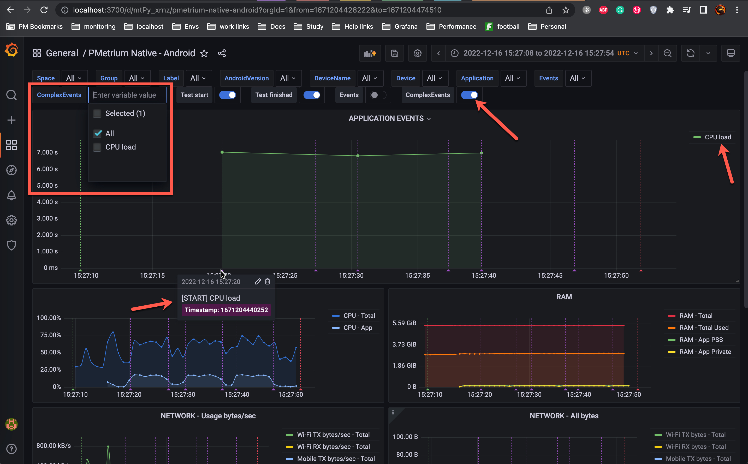Open dashboard settings gear icon

(x=417, y=53)
